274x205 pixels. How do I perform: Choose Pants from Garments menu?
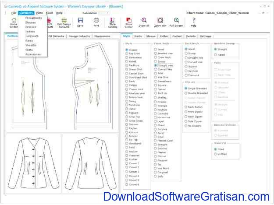pos(29,41)
